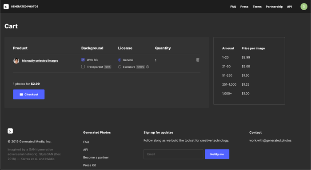The width and height of the screenshot is (311, 170).
Task: Click the Product column header
Action: pyautogui.click(x=20, y=48)
